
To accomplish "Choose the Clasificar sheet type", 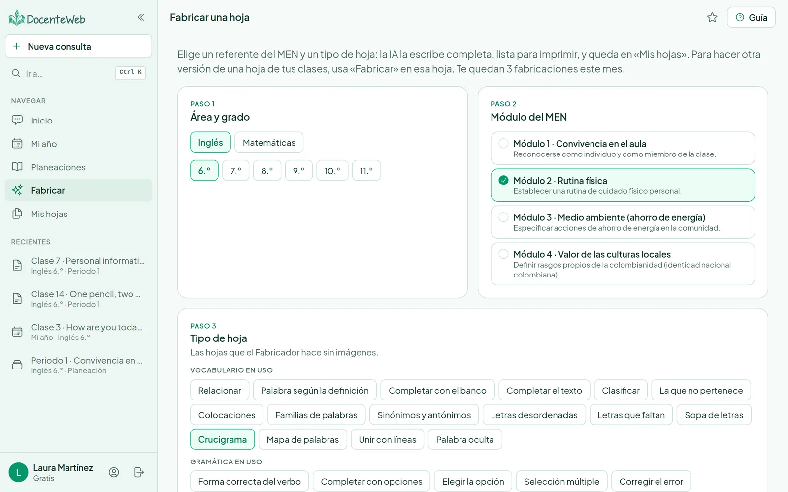I will [621, 390].
